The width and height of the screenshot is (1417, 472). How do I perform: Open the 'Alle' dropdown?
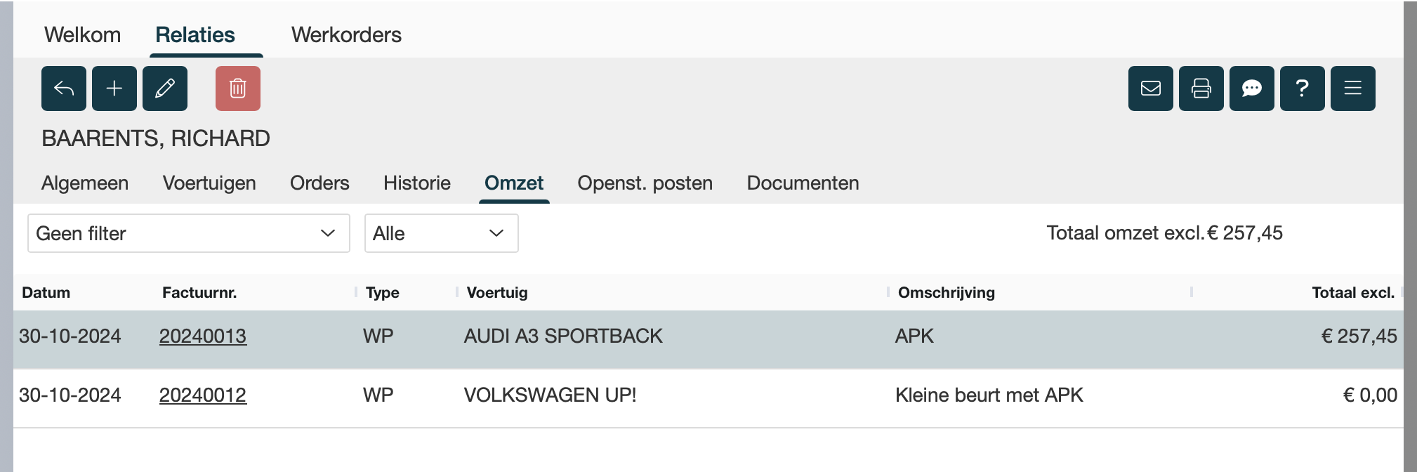[x=441, y=233]
